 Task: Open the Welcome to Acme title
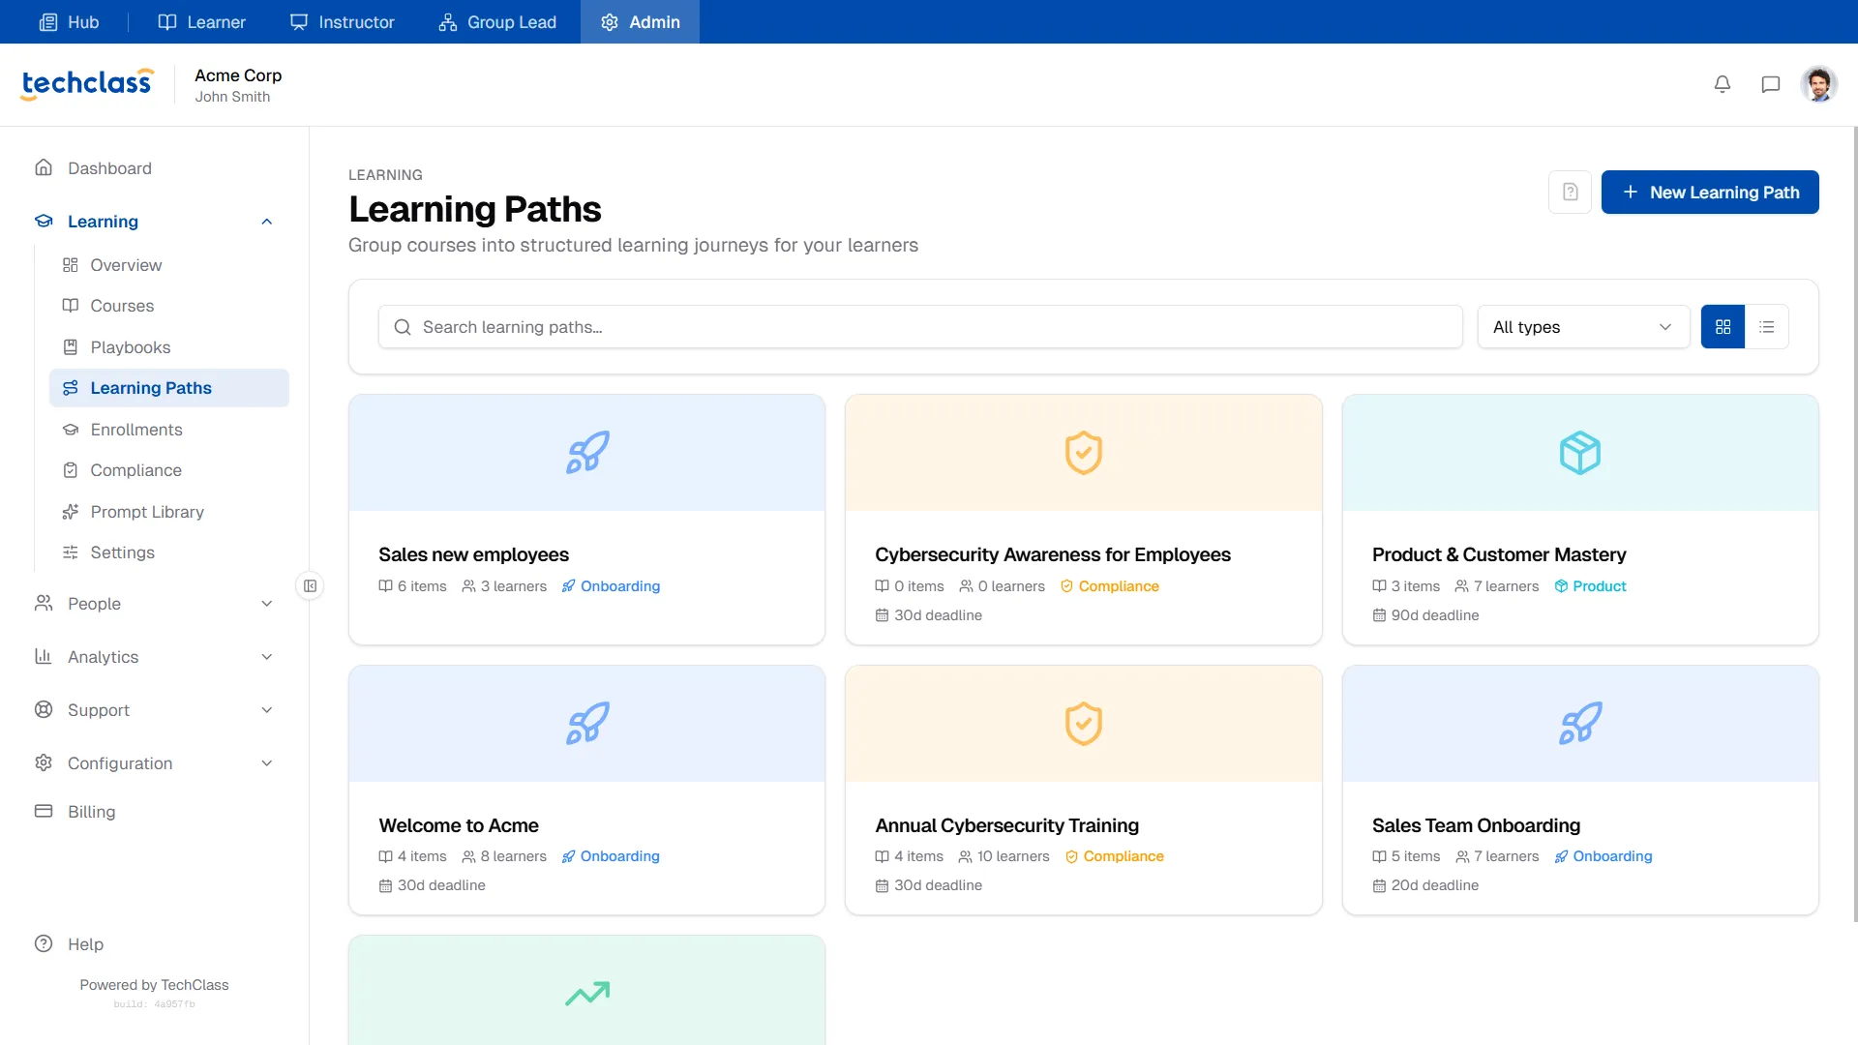coord(459,825)
